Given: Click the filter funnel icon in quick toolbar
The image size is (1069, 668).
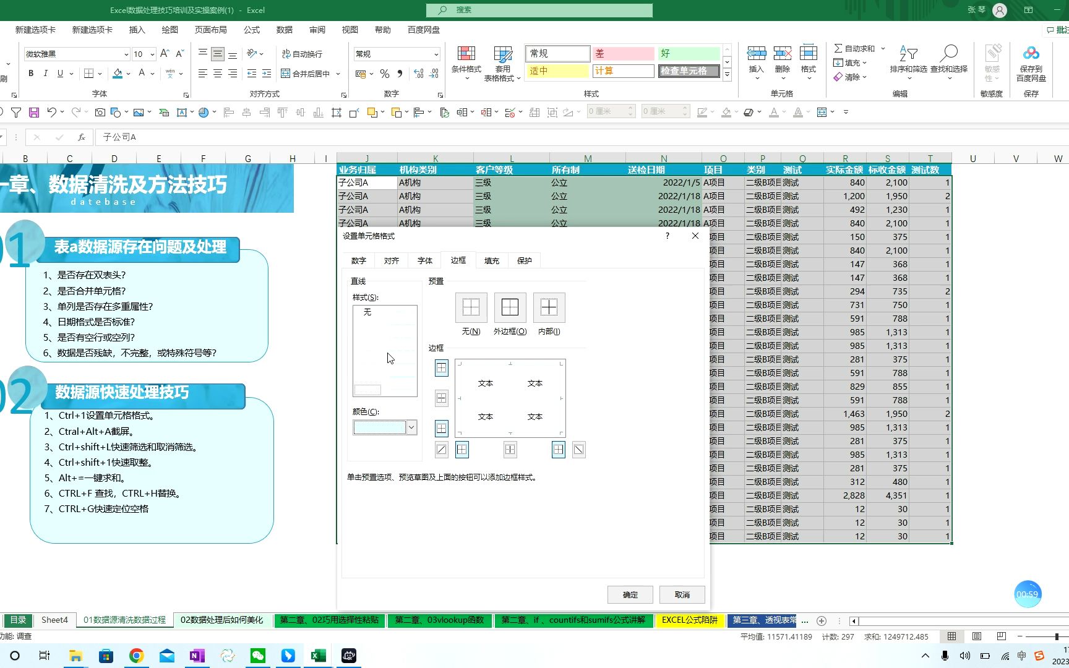Looking at the screenshot, I should click(16, 112).
